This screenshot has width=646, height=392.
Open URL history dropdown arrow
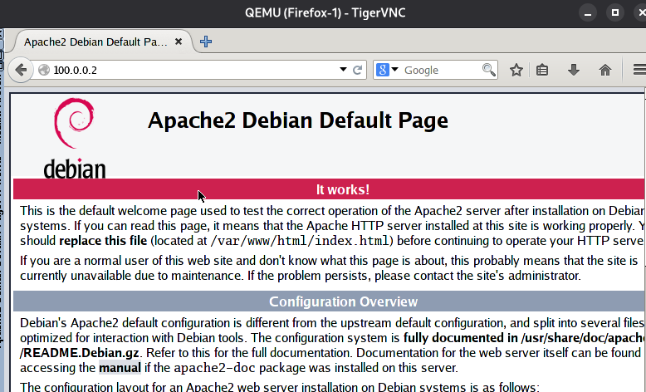tap(343, 70)
